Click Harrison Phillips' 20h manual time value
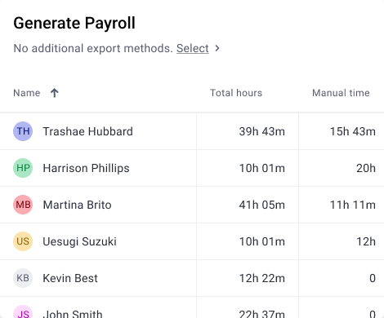384x318 pixels. 366,168
